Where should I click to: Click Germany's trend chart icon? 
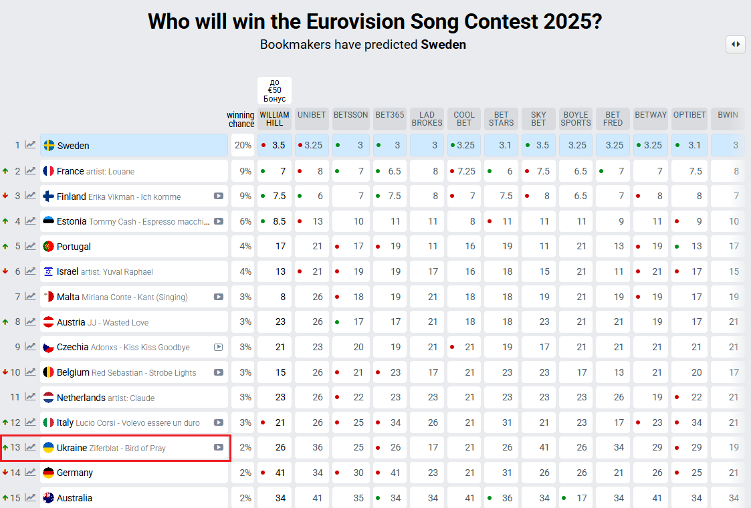click(30, 473)
